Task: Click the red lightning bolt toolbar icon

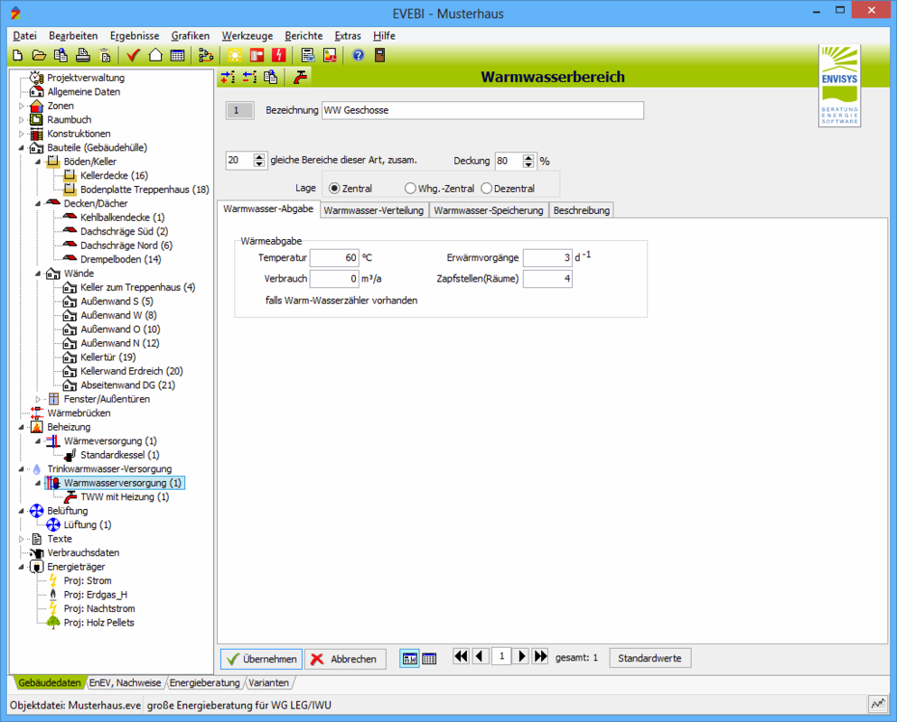Action: 278,56
